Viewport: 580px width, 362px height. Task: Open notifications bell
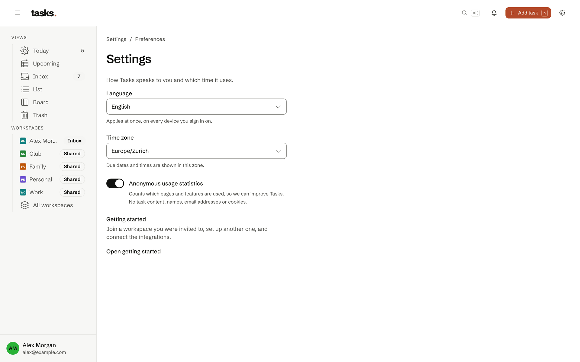[494, 13]
